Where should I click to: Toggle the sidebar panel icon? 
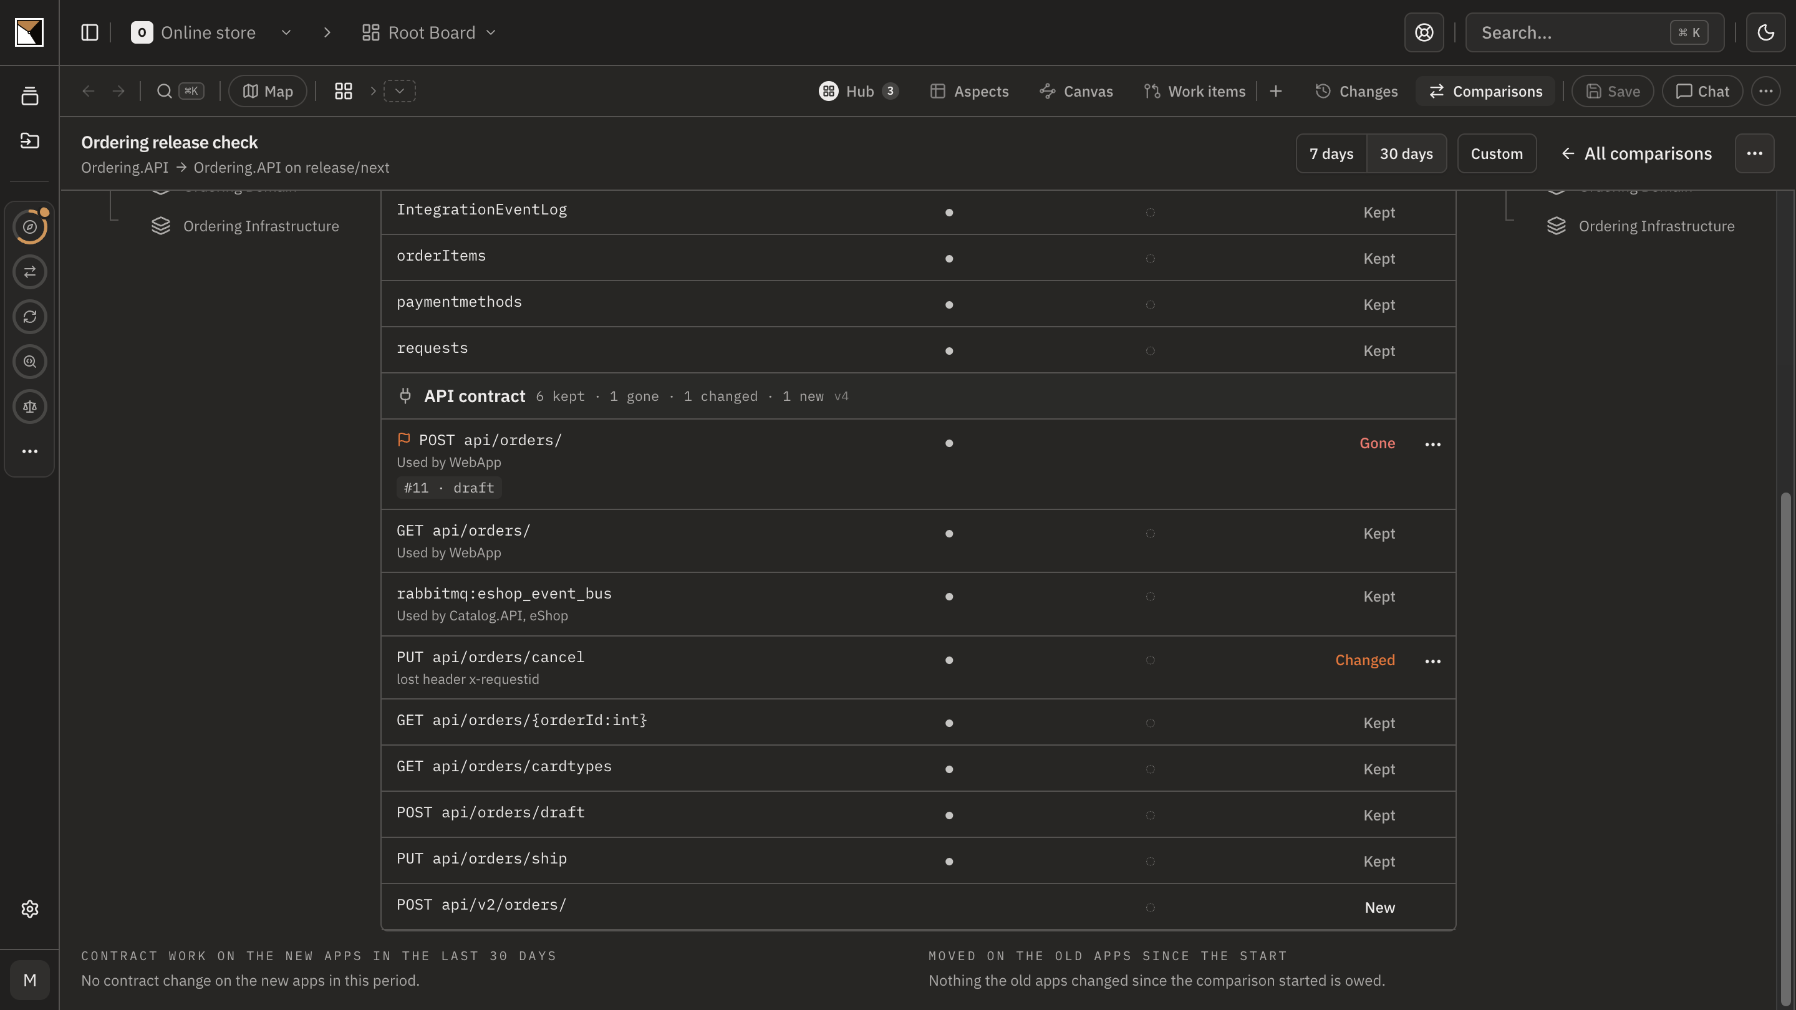click(89, 32)
